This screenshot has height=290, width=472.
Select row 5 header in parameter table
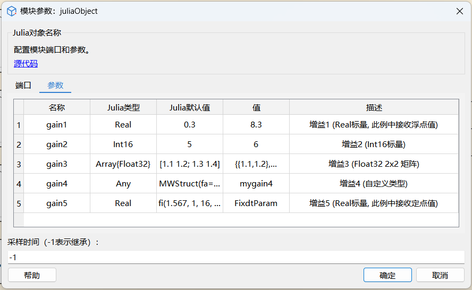[x=19, y=203]
